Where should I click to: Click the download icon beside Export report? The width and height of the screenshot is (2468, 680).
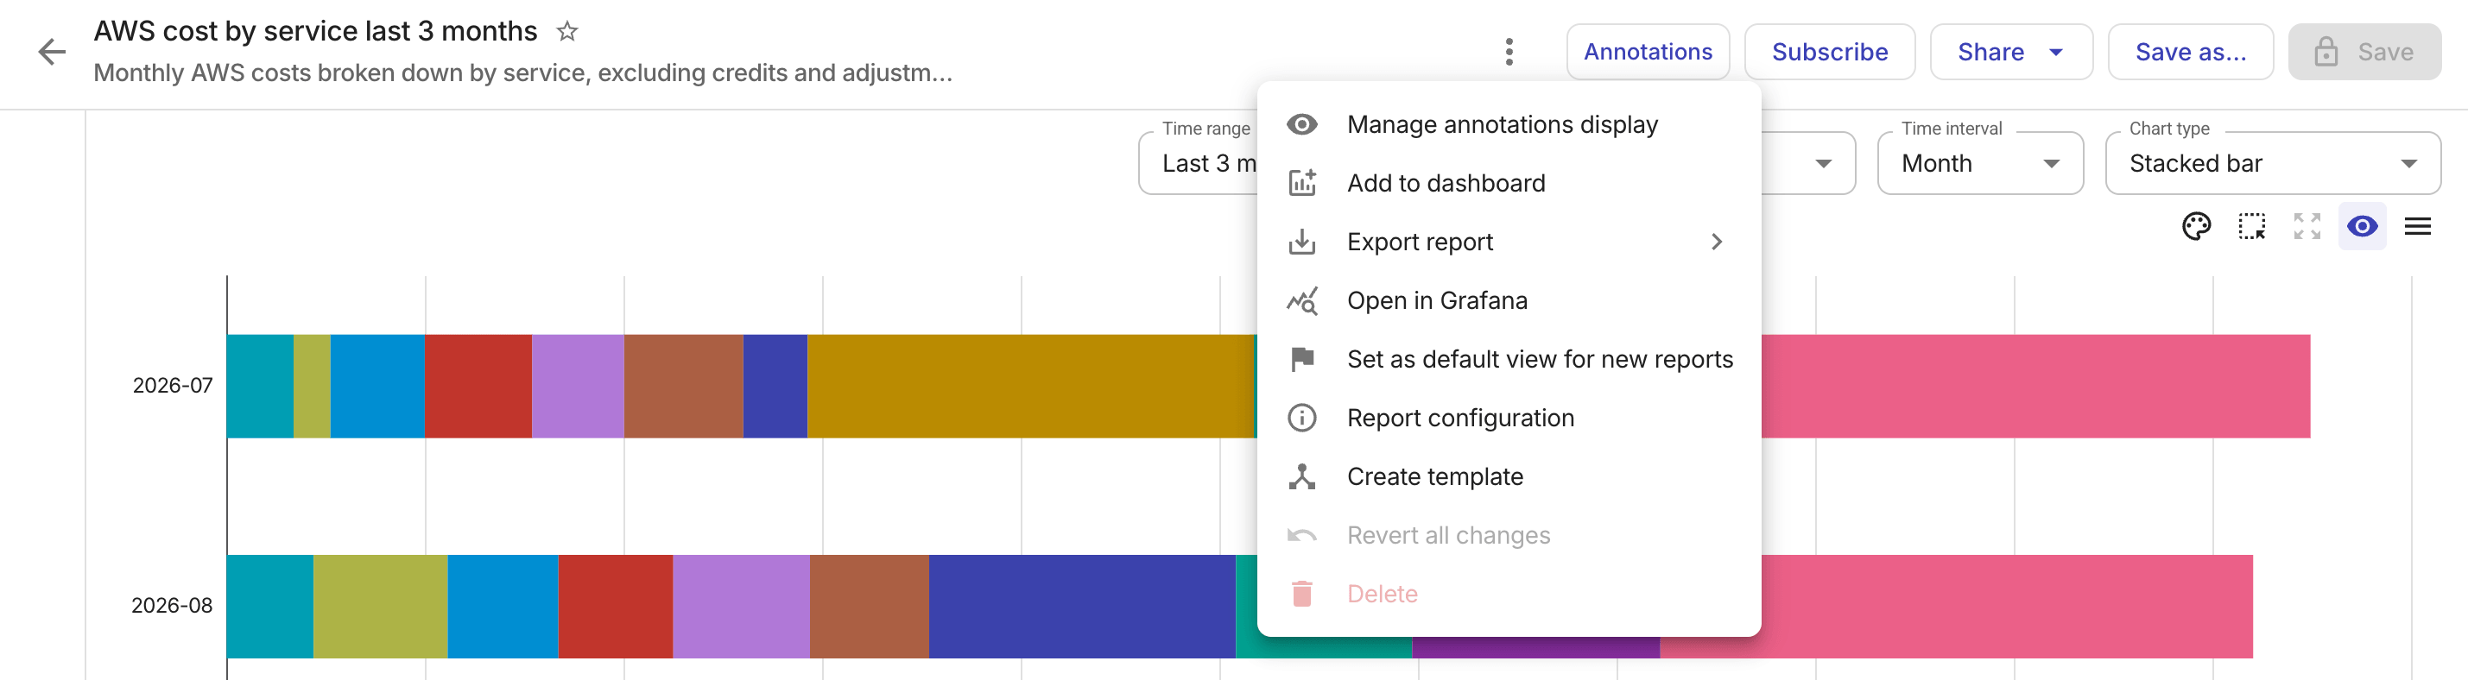tap(1302, 242)
